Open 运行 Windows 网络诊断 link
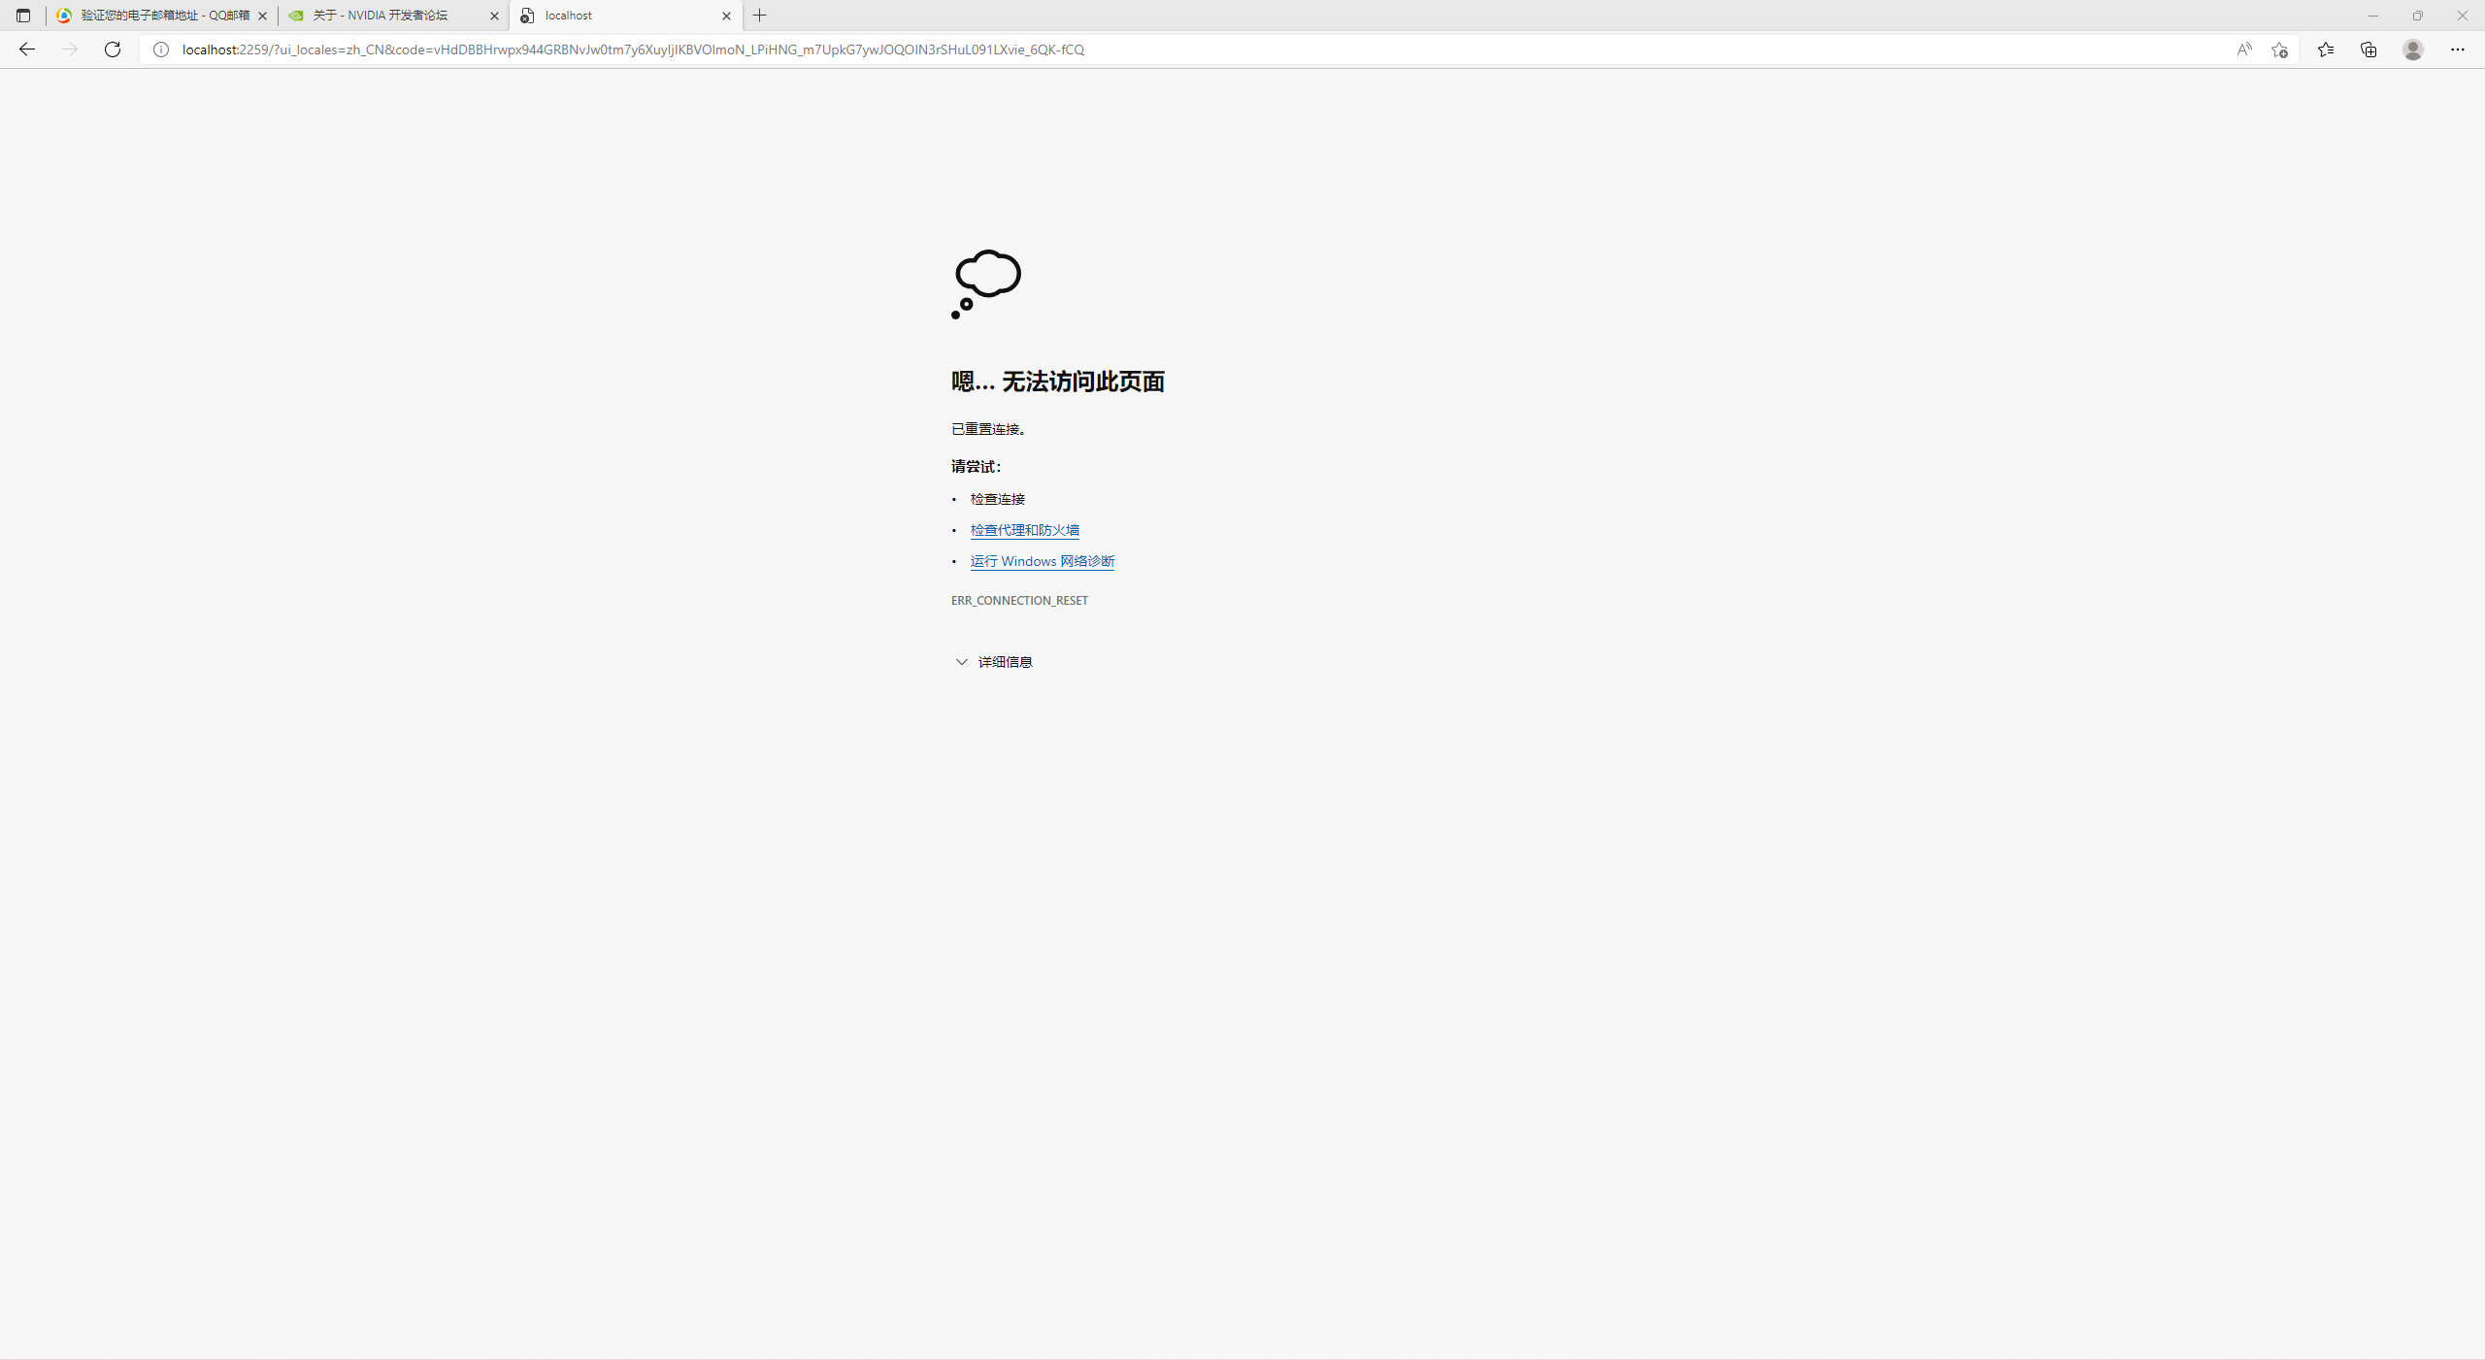This screenshot has height=1360, width=2485. [1042, 561]
